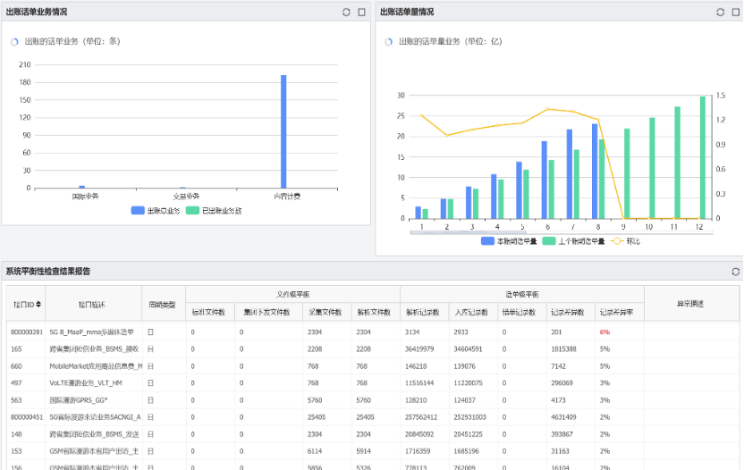744x470 pixels.
Task: Click the 记录差异率 column header
Action: [617, 312]
